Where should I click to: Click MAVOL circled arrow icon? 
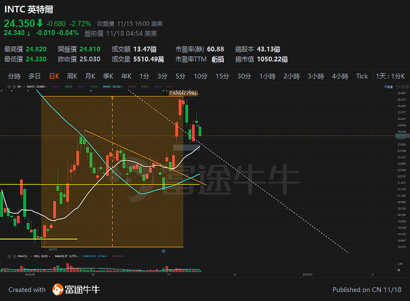click(x=14, y=256)
